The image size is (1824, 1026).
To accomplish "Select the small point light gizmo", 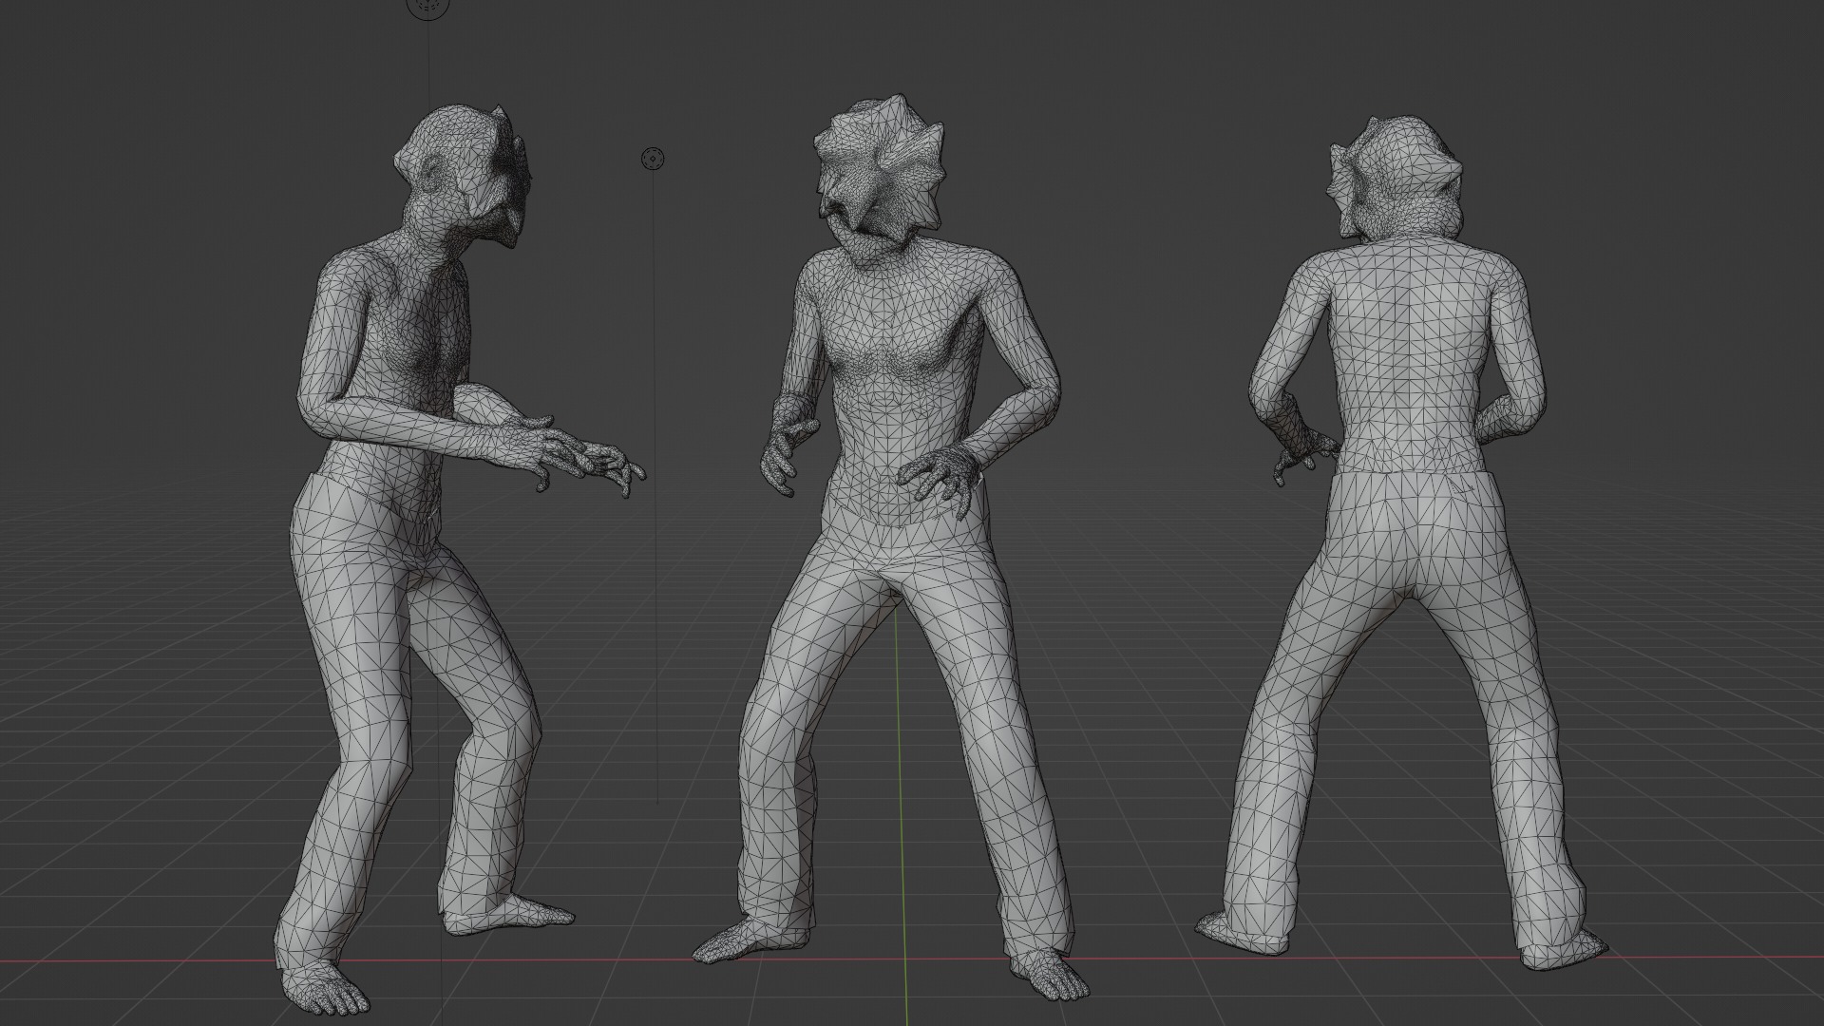I will click(654, 159).
